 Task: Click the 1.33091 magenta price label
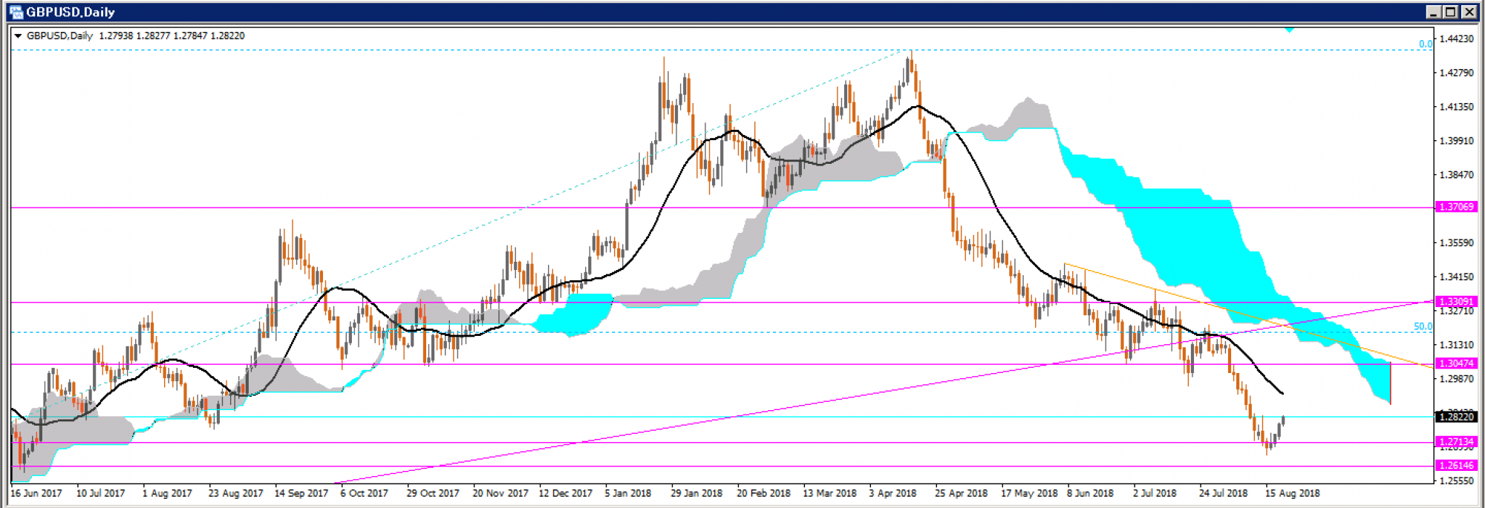coord(1456,302)
